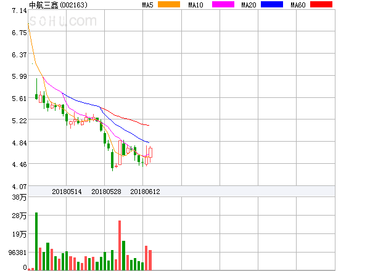Click the right end of red MA60 line

[149, 125]
